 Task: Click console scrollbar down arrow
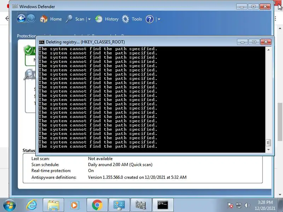268,149
